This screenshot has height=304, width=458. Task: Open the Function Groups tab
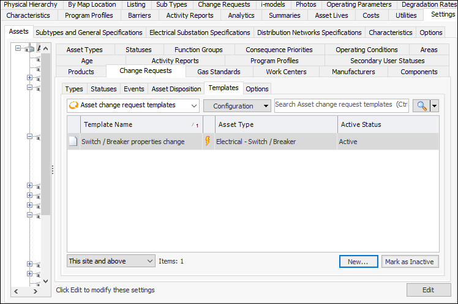point(198,50)
